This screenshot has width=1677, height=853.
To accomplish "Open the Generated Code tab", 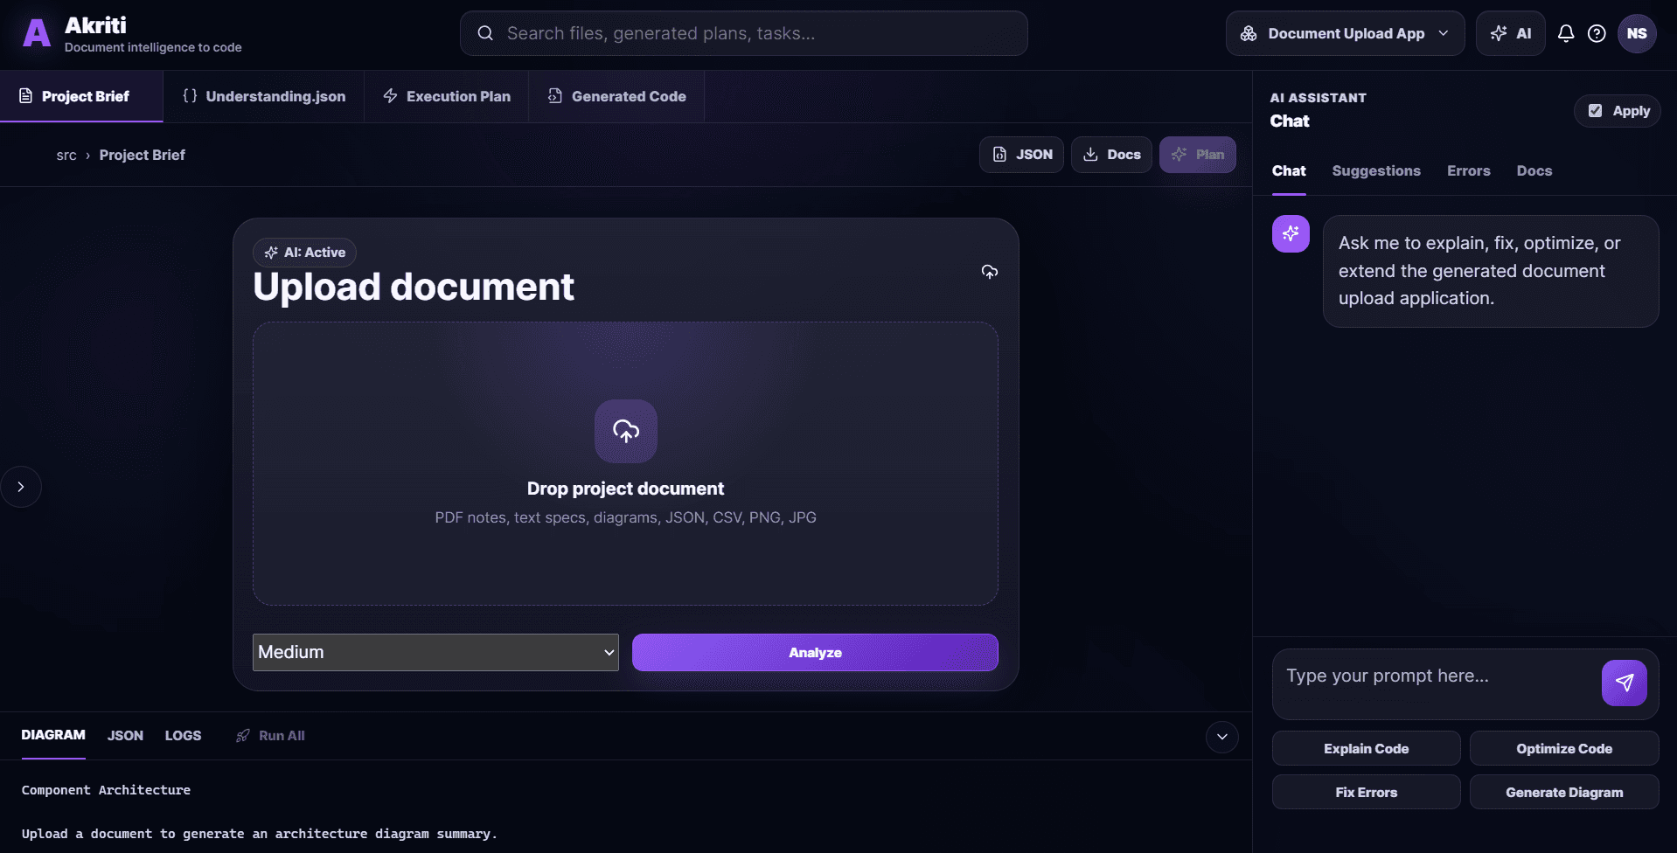I will pos(616,96).
